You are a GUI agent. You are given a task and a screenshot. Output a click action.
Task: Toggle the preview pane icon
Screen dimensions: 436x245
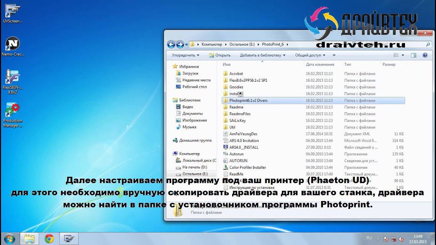pos(414,55)
